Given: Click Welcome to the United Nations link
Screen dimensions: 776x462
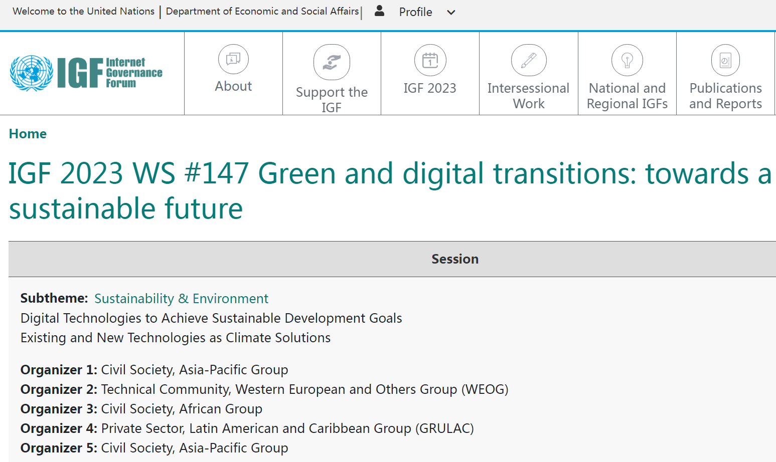Looking at the screenshot, I should click(x=83, y=11).
